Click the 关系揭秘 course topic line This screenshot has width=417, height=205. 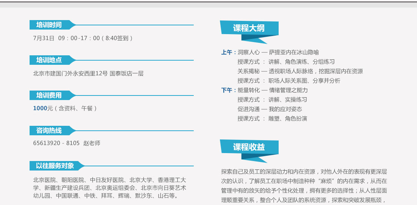(300, 71)
